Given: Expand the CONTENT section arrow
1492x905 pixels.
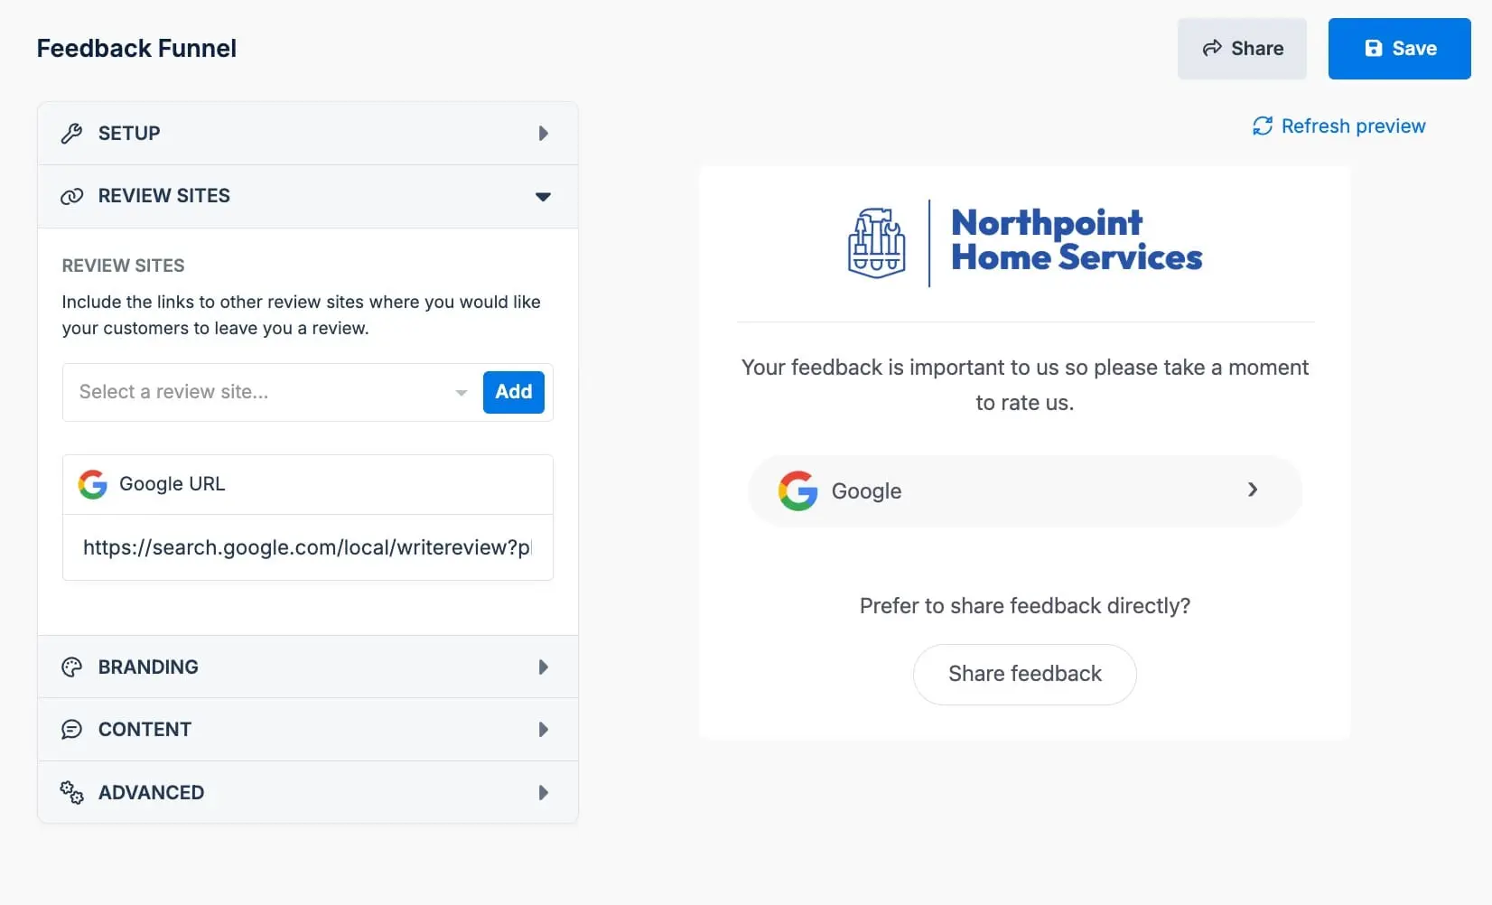Looking at the screenshot, I should (x=544, y=730).
